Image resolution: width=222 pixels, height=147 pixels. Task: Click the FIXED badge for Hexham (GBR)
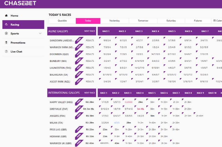(79, 136)
